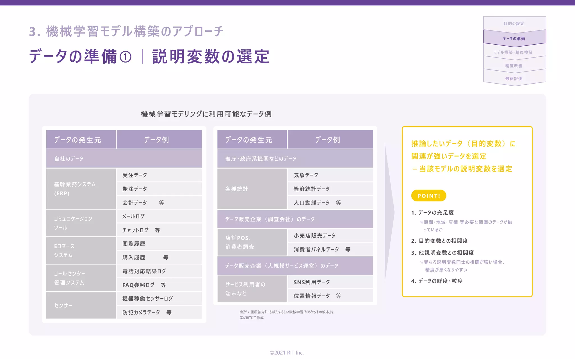
Task: Click the left table's データの発生元 header
Action: click(x=81, y=139)
